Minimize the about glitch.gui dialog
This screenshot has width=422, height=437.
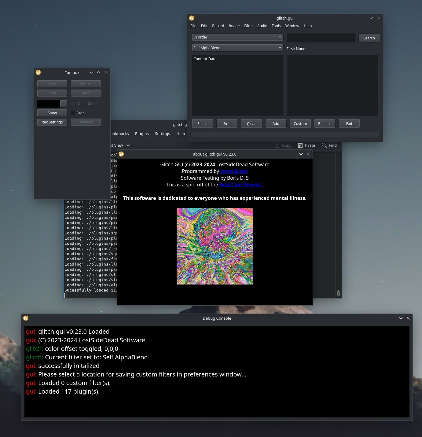tap(301, 154)
